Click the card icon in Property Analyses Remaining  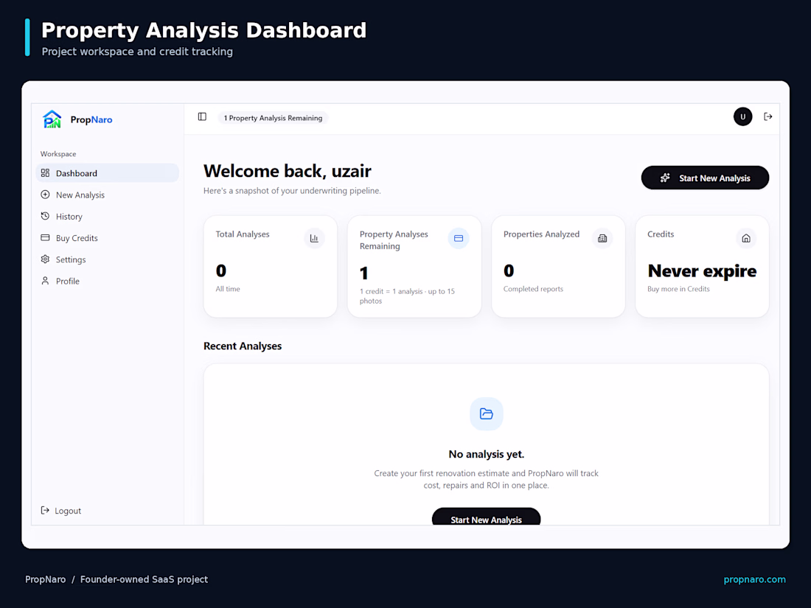click(459, 238)
